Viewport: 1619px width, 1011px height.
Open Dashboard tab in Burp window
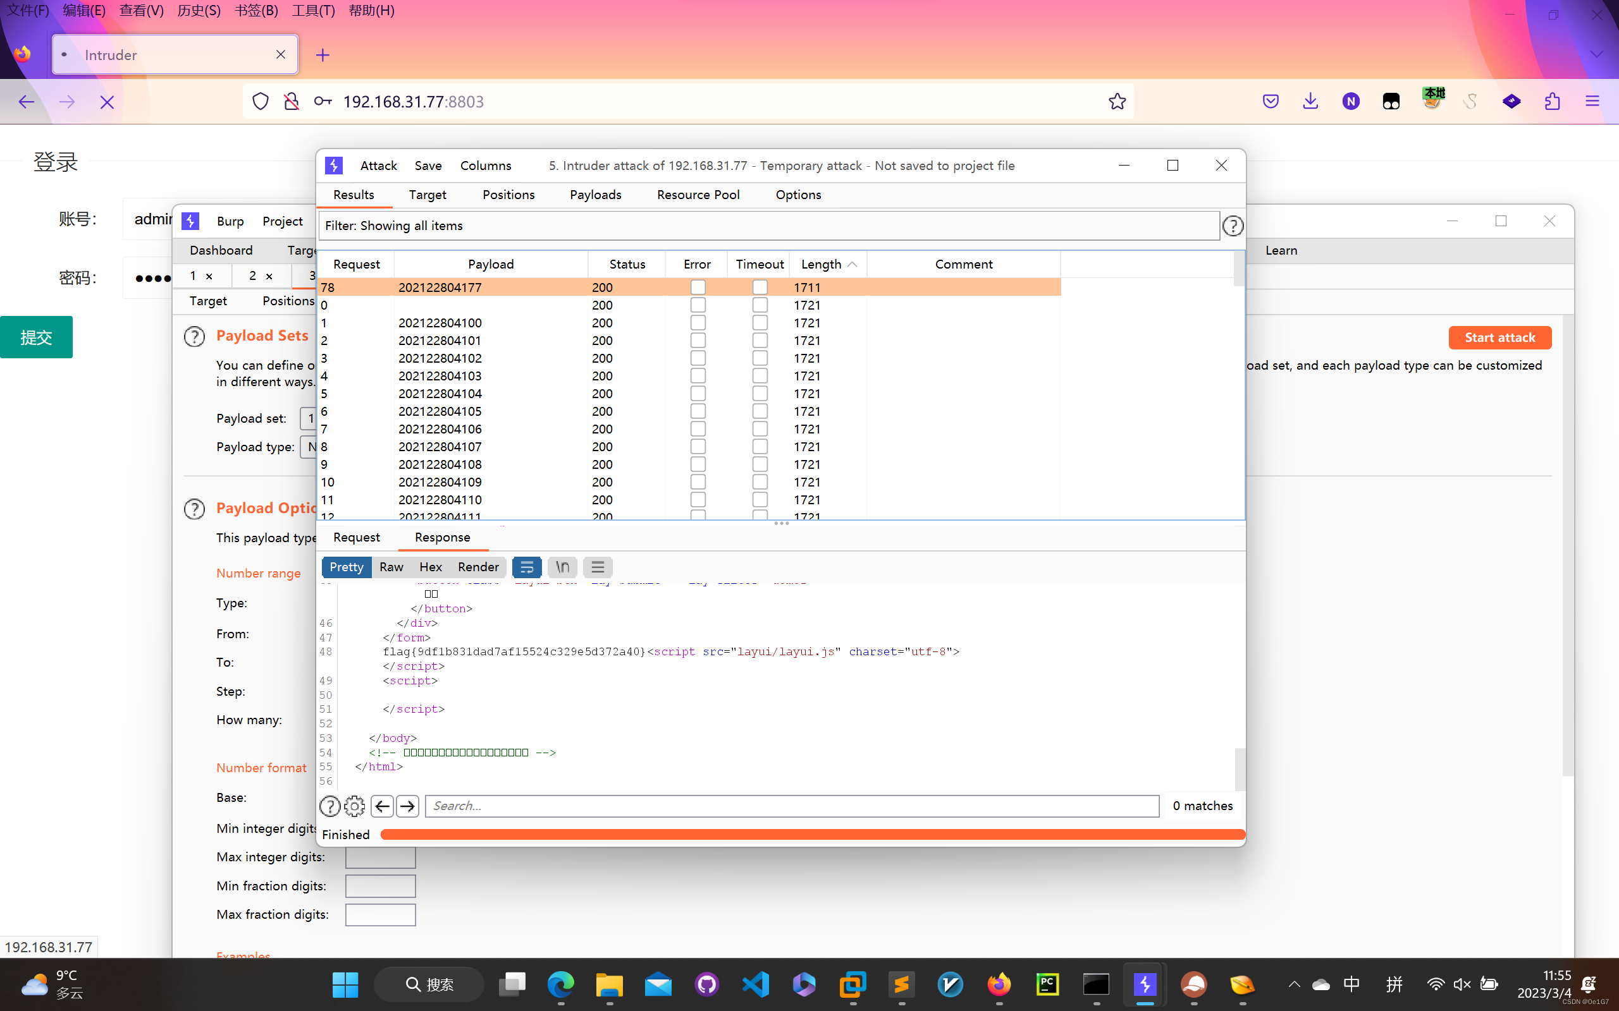click(x=221, y=251)
